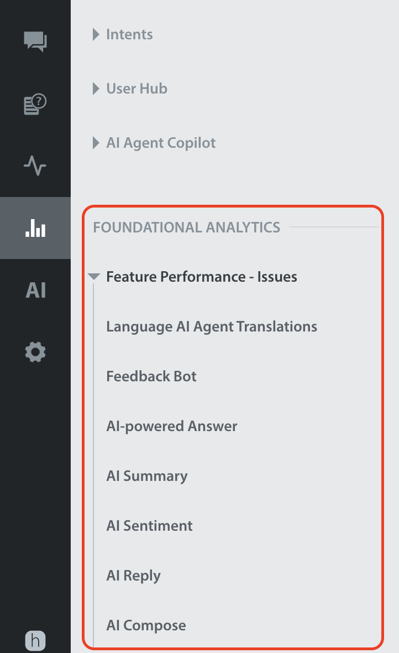Viewport: 399px width, 653px height.
Task: Open the AI section icon
Action: [x=35, y=290]
